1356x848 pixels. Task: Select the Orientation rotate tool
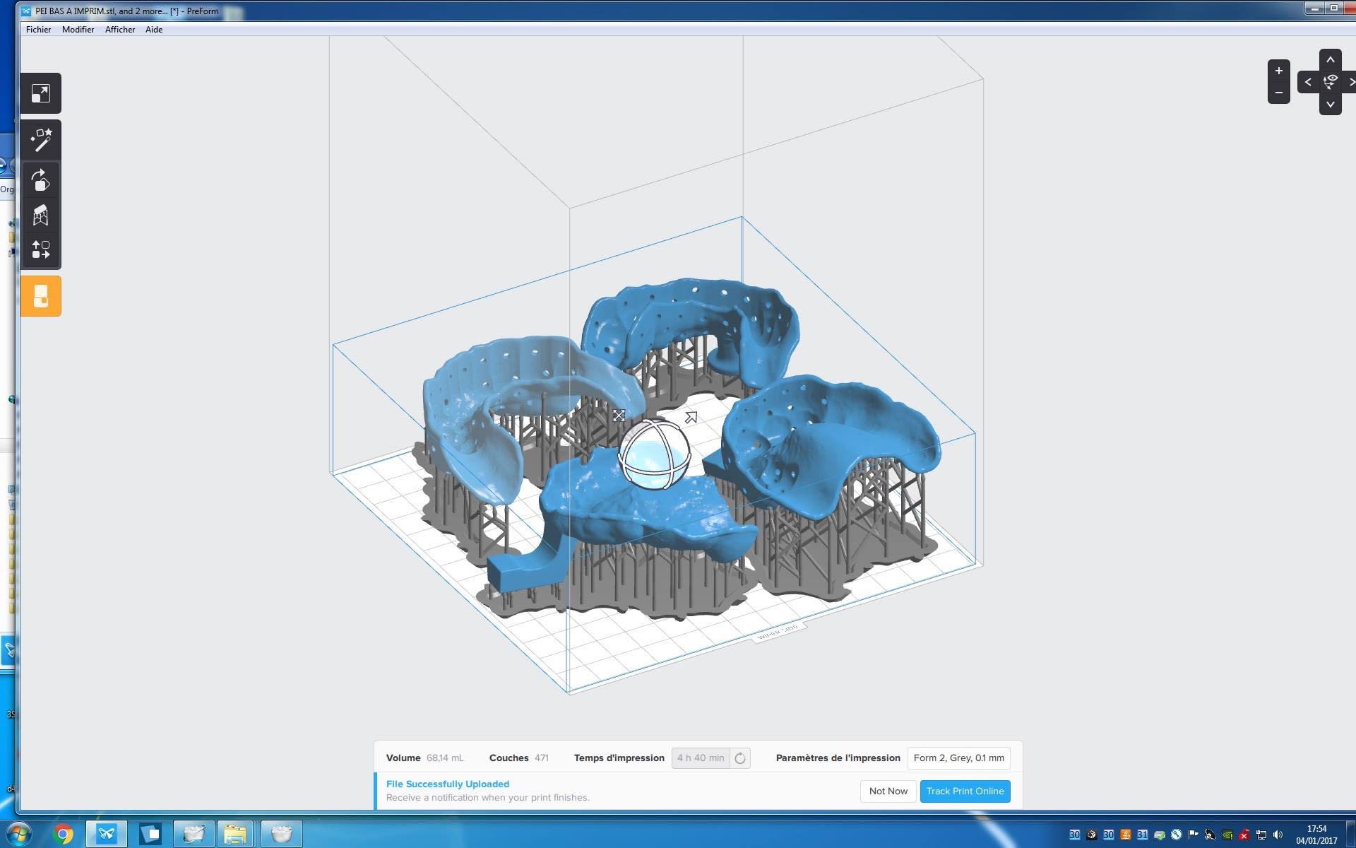coord(40,180)
